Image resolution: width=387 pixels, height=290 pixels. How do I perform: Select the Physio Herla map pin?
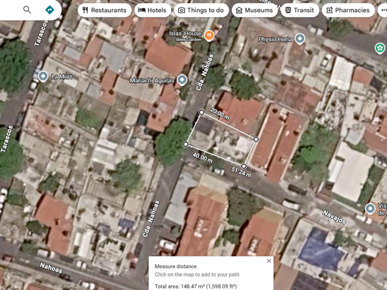(x=300, y=39)
